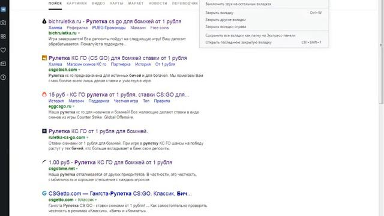384x216 pixels.
Task: Click green csgetto.com URL
Action: pyautogui.click(x=61, y=200)
